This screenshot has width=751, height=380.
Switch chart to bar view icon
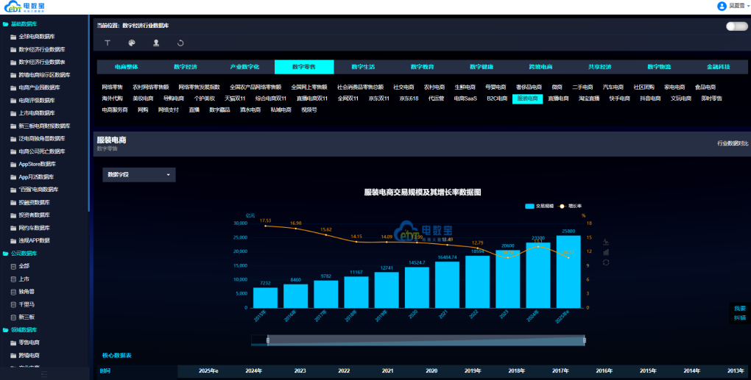point(606,251)
